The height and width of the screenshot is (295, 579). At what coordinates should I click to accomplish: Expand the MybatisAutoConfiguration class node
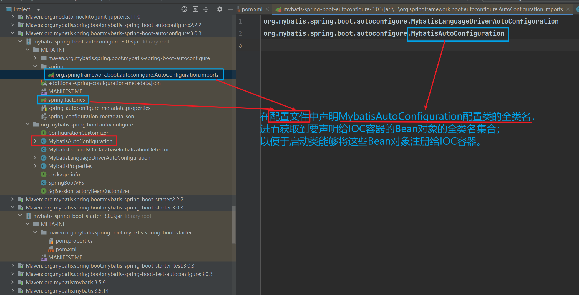coord(35,141)
